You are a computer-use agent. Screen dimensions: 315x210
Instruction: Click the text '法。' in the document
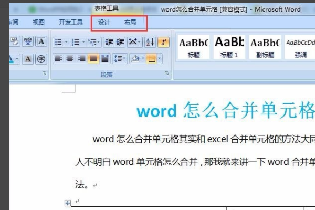click(x=82, y=184)
